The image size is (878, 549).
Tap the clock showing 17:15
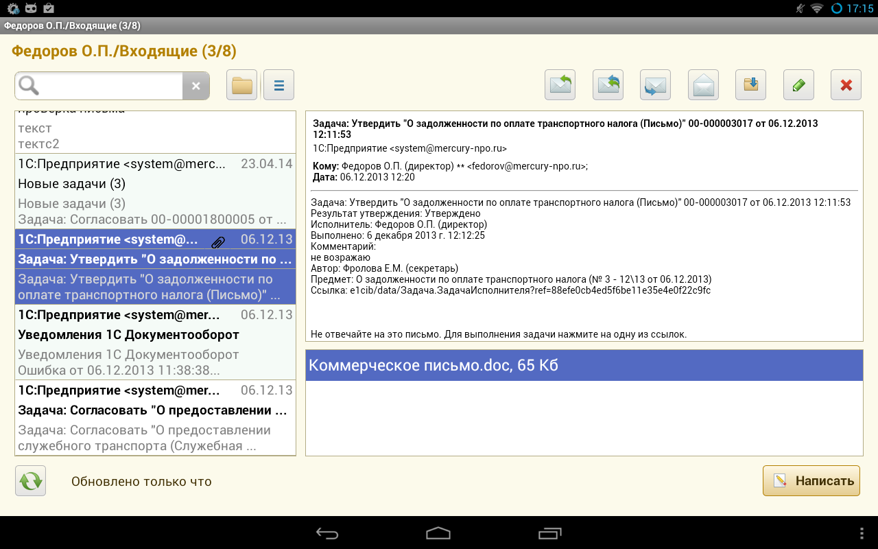click(859, 9)
